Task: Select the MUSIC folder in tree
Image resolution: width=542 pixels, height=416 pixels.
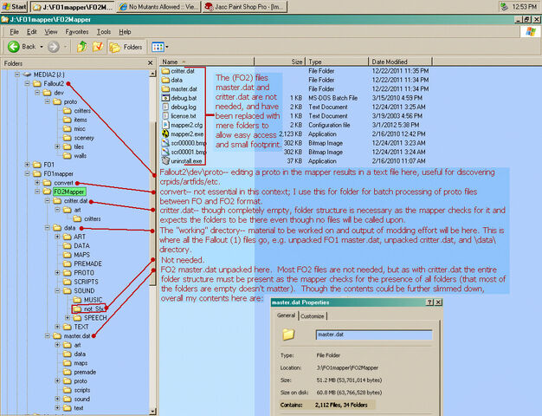Action: tap(93, 300)
